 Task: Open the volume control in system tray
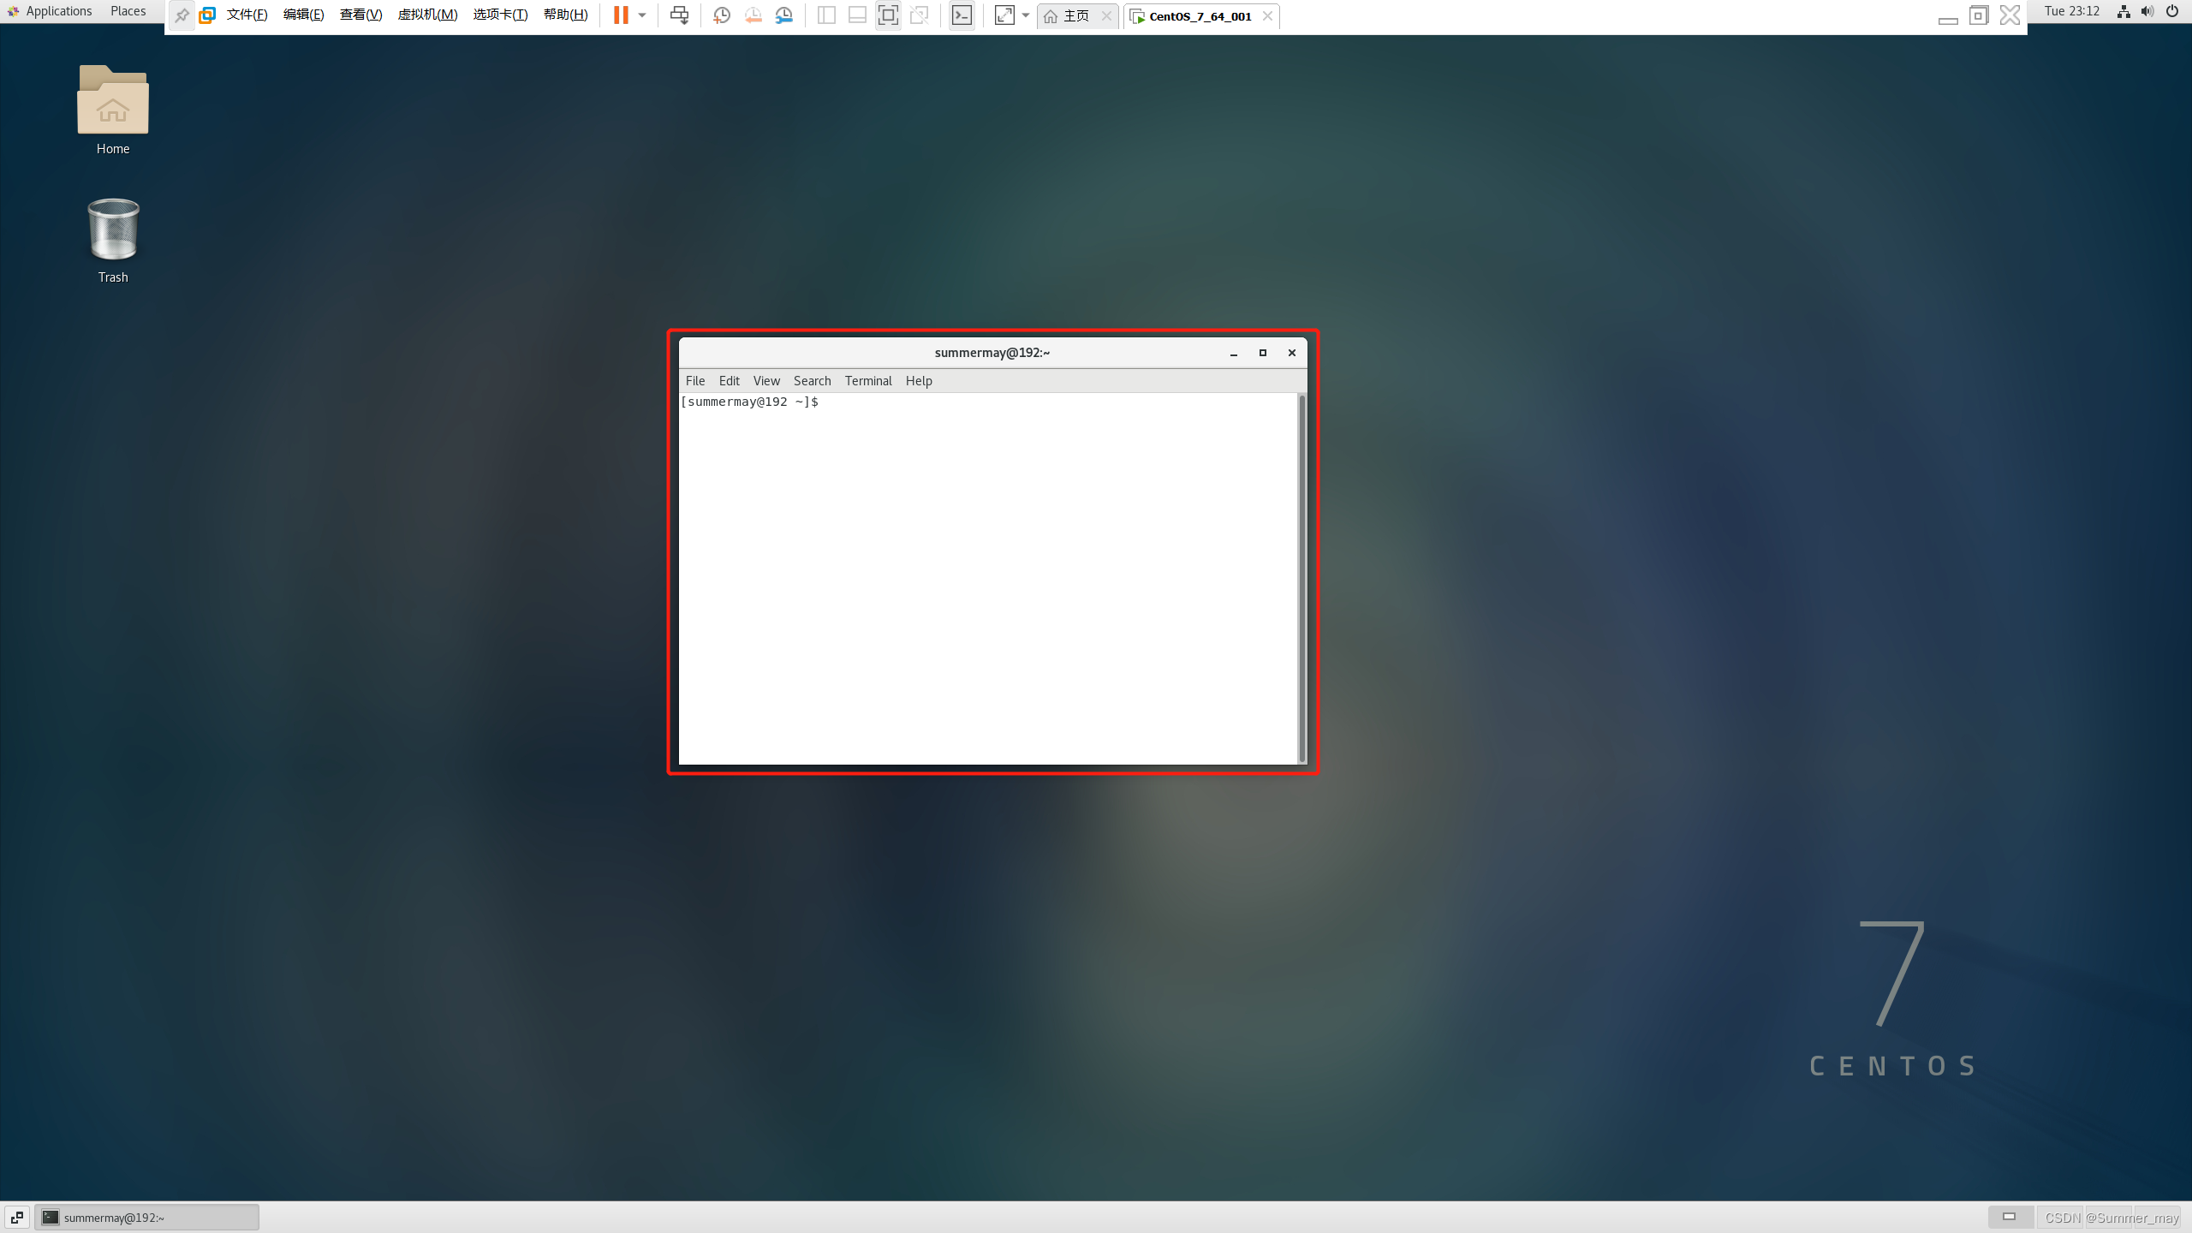pos(2147,11)
